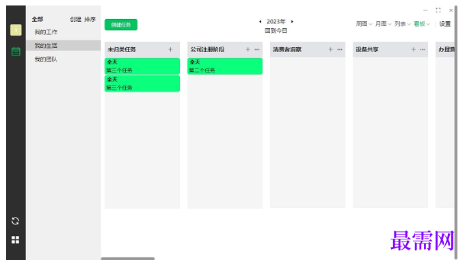Open more options for 消费者洞察 column
The width and height of the screenshot is (467, 262).
(x=340, y=49)
